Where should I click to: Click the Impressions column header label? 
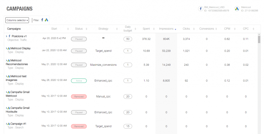[x=166, y=29]
